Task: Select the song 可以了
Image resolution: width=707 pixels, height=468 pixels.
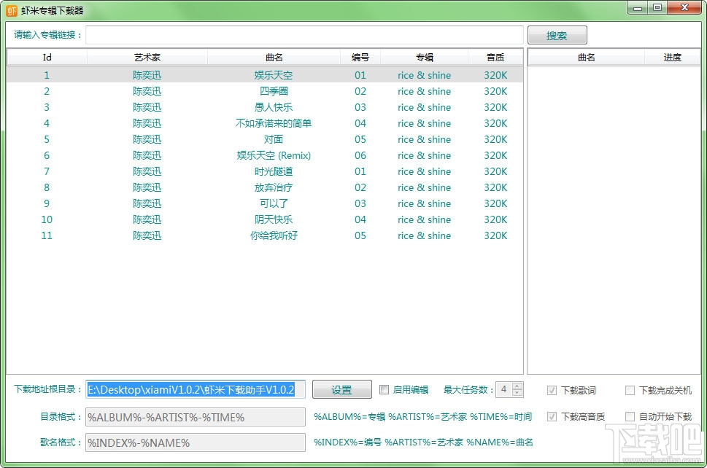Action: (x=274, y=203)
